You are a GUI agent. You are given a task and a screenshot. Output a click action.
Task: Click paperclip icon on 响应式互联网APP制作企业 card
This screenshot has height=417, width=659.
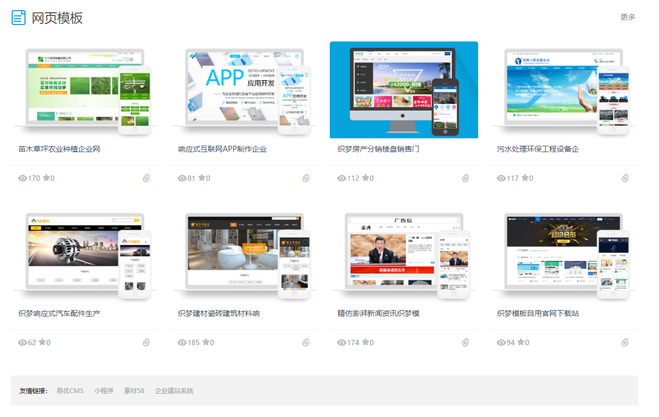click(306, 178)
